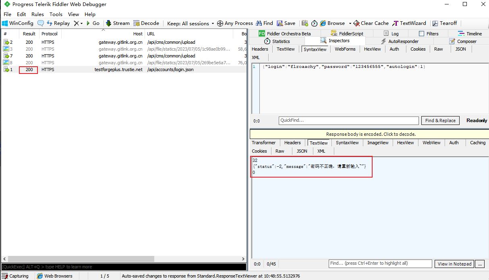Viewport: 489px width, 280px height.
Task: Click the View in Notepad button
Action: [454, 264]
